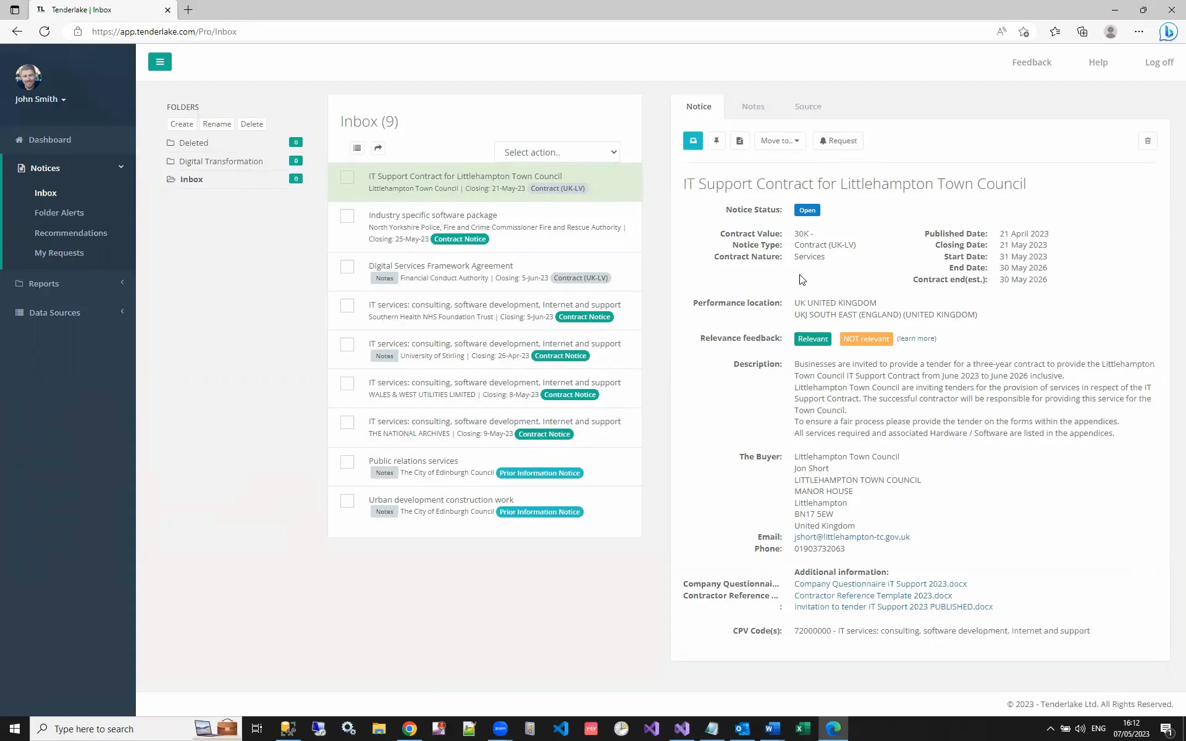1186x741 pixels.
Task: Open the Digital Transformation folder
Action: point(221,161)
